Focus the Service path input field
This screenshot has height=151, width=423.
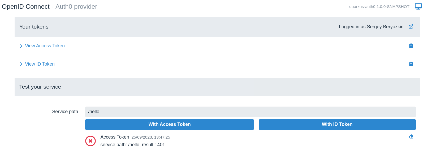250,112
